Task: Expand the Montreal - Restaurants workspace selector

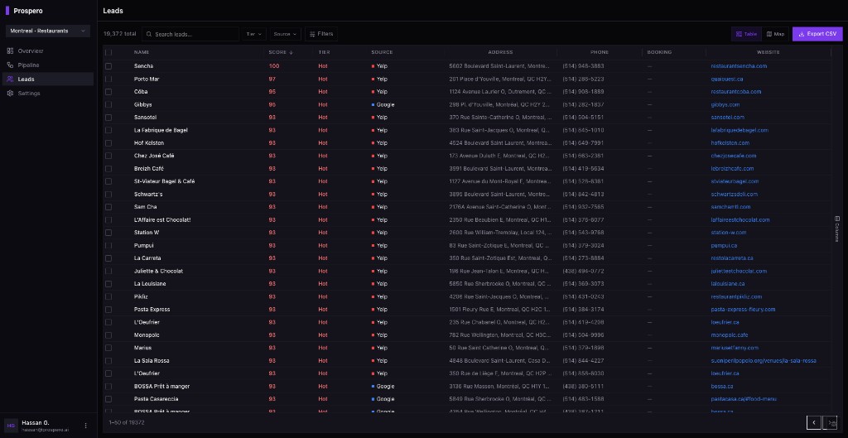Action: (x=47, y=31)
